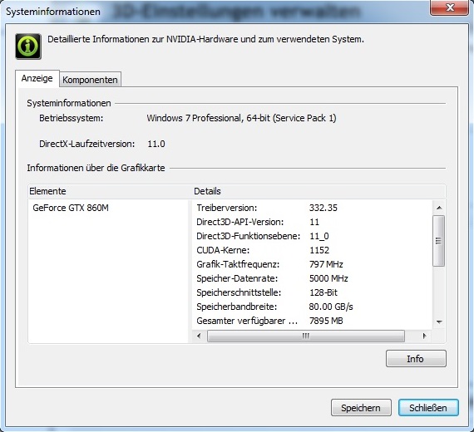Select the Gesamter verfügbarer row
Screen dimensions: 474x432
pos(312,321)
